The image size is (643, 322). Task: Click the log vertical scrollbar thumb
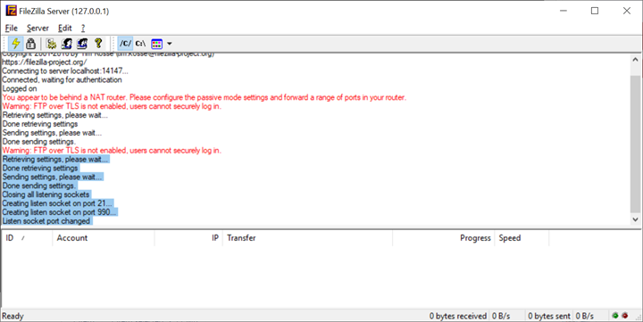coord(635,144)
